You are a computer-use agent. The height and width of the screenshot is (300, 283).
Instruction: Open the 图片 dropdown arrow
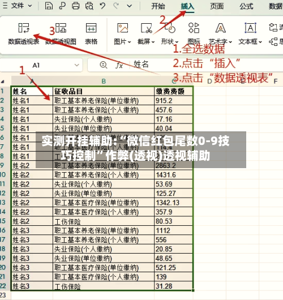130,42
